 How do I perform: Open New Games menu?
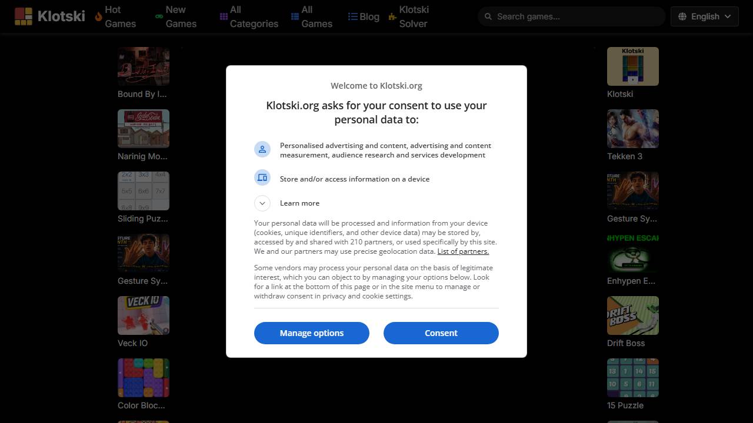coord(175,16)
